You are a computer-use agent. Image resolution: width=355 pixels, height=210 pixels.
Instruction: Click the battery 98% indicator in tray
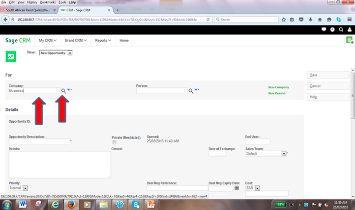coord(281,205)
